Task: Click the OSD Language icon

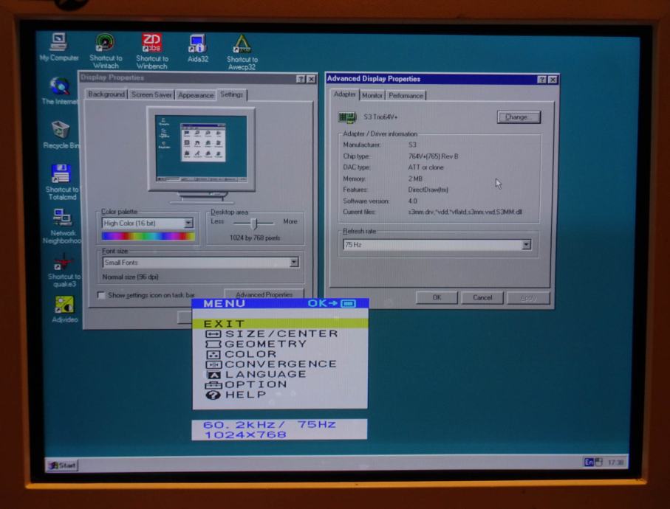Action: pyautogui.click(x=213, y=375)
